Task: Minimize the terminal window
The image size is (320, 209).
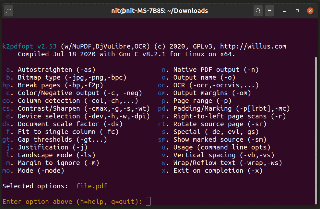Action: [x=285, y=11]
